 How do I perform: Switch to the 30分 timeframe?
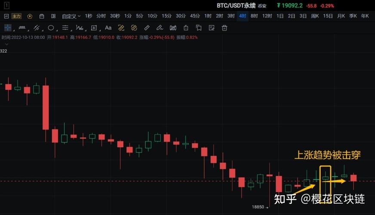(181, 16)
